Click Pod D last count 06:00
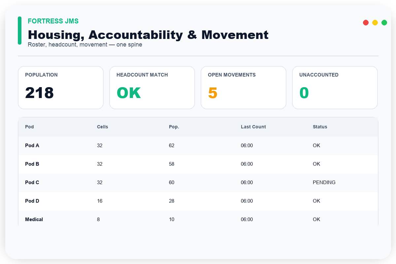 (x=247, y=201)
